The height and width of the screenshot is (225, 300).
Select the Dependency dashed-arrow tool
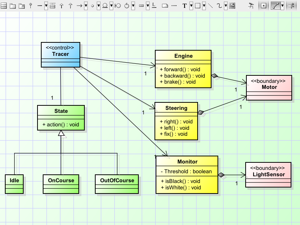[79, 6]
